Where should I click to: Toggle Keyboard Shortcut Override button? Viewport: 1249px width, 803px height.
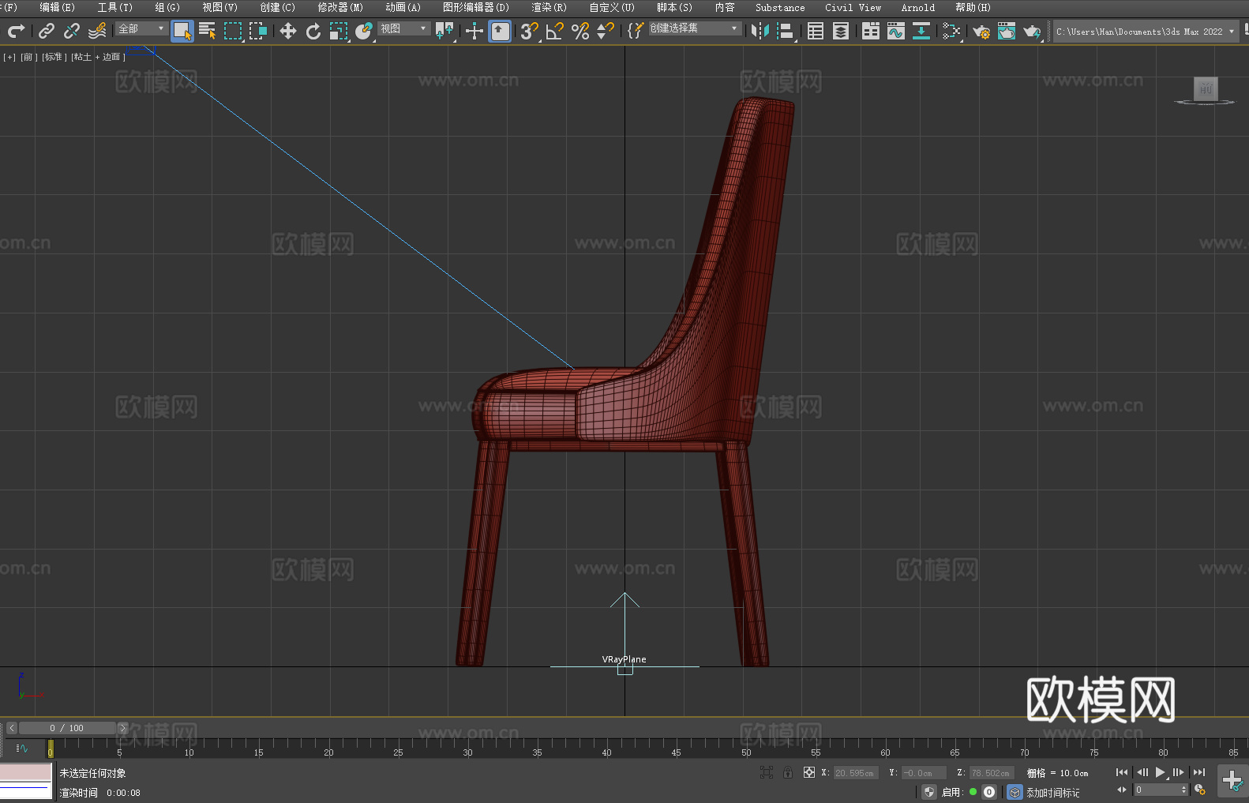(x=500, y=31)
